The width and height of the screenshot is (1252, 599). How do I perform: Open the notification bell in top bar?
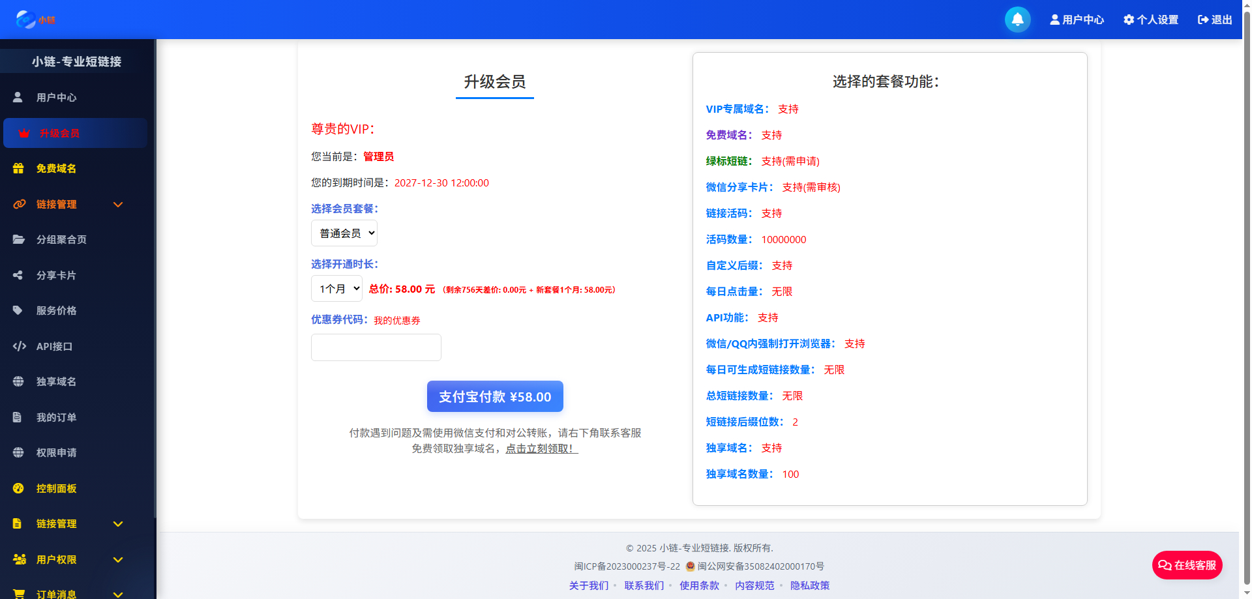[x=1017, y=20]
